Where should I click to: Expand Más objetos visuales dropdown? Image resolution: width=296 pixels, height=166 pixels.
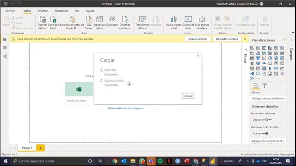point(202,23)
